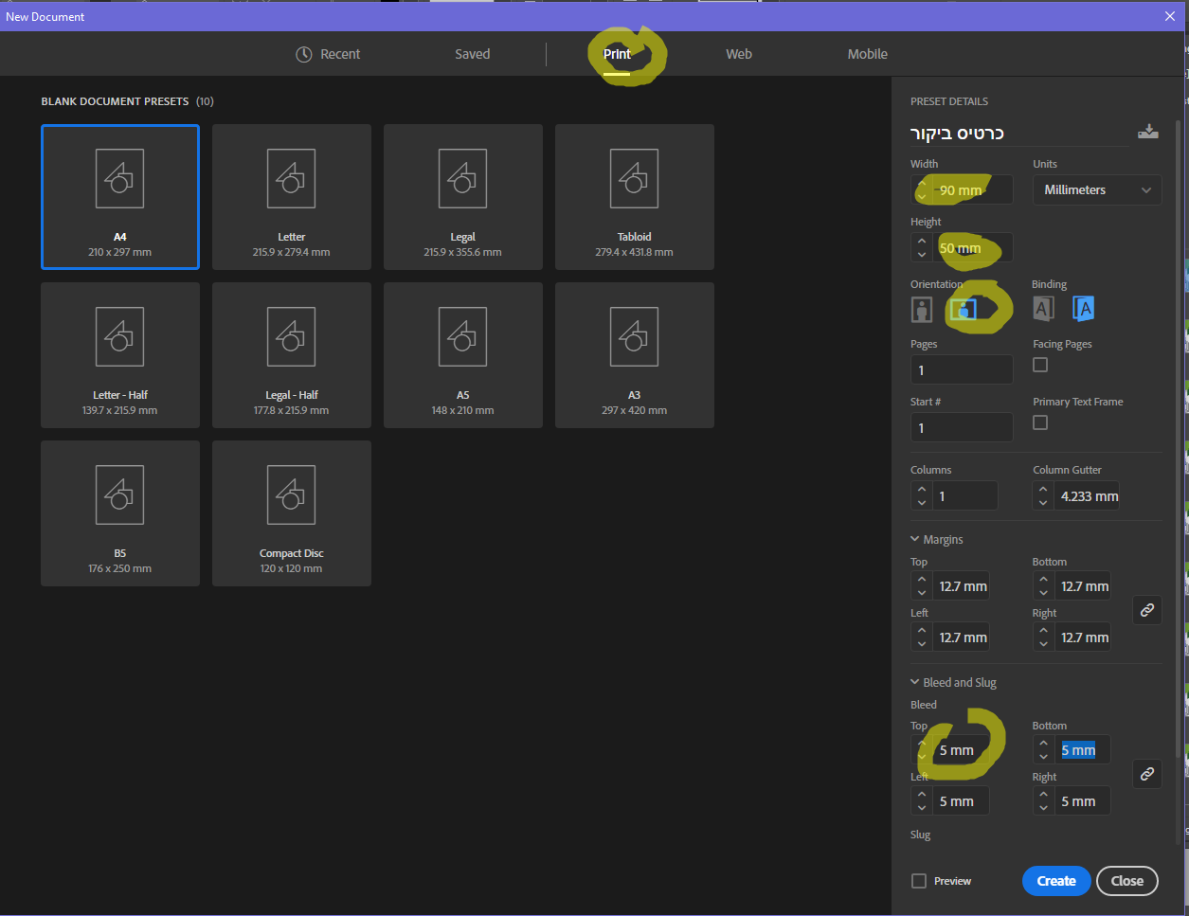Click the Bleed Top 5 mm field

[x=962, y=750]
